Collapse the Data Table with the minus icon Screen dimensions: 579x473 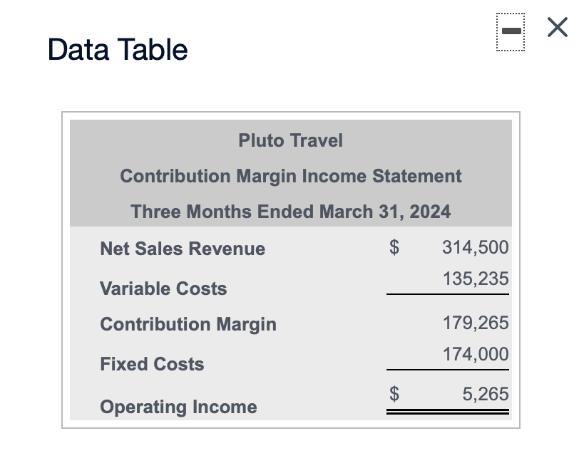coord(511,30)
